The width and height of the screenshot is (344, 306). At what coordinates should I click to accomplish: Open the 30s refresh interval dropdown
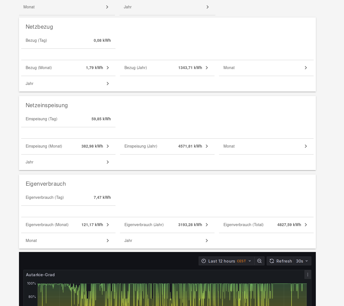tap(302, 261)
